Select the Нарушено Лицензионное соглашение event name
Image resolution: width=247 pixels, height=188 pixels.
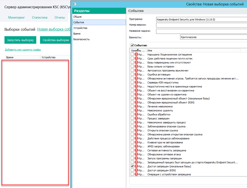[x=170, y=55]
